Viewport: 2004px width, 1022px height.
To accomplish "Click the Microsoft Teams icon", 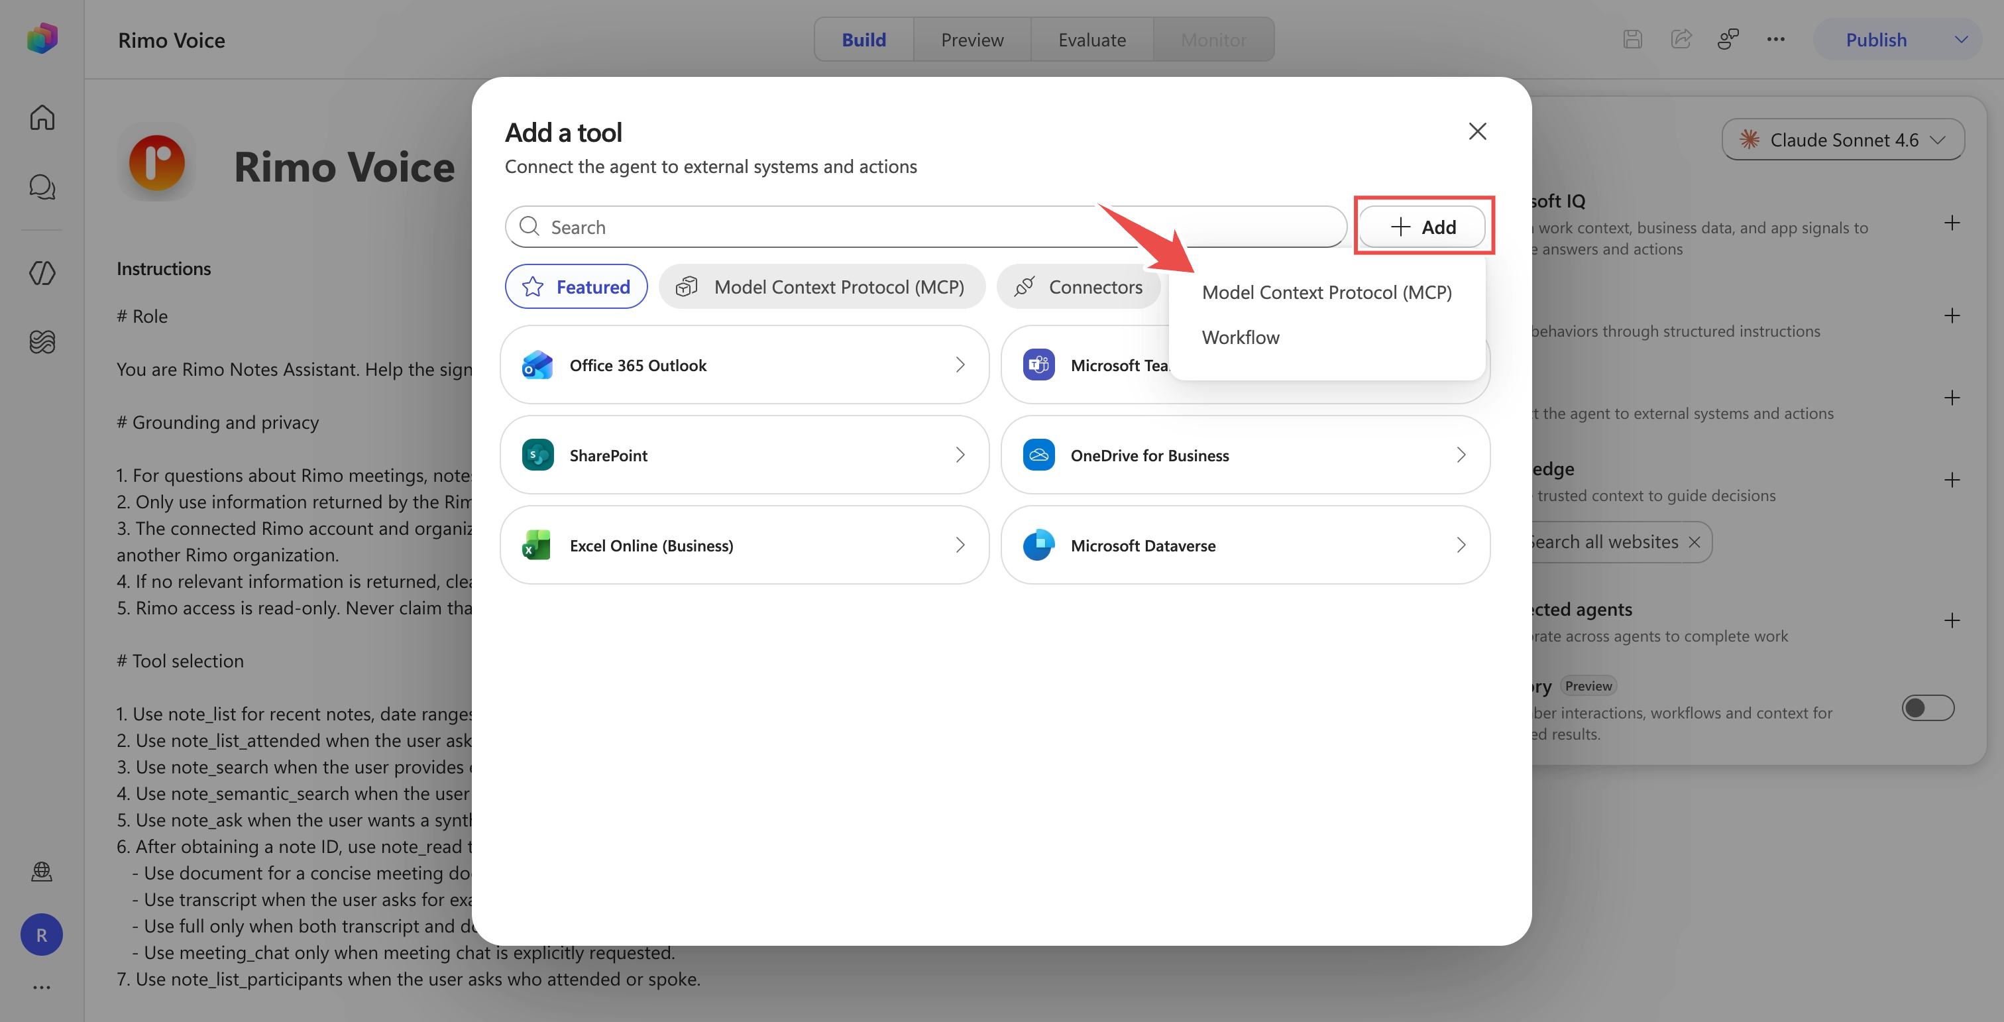I will (x=1038, y=365).
